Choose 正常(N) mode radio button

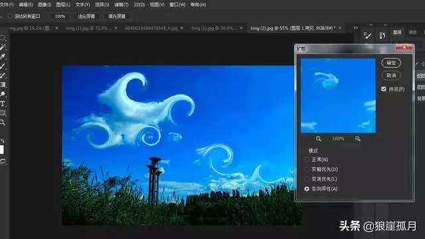[x=307, y=160]
